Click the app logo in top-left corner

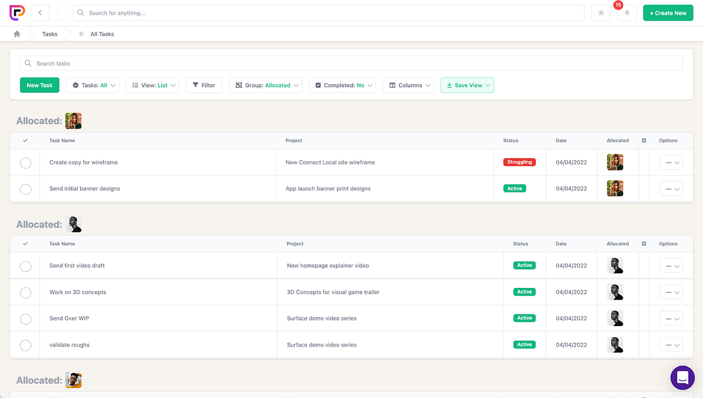(x=16, y=12)
